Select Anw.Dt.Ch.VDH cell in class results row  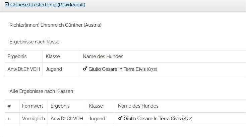coord(67,119)
